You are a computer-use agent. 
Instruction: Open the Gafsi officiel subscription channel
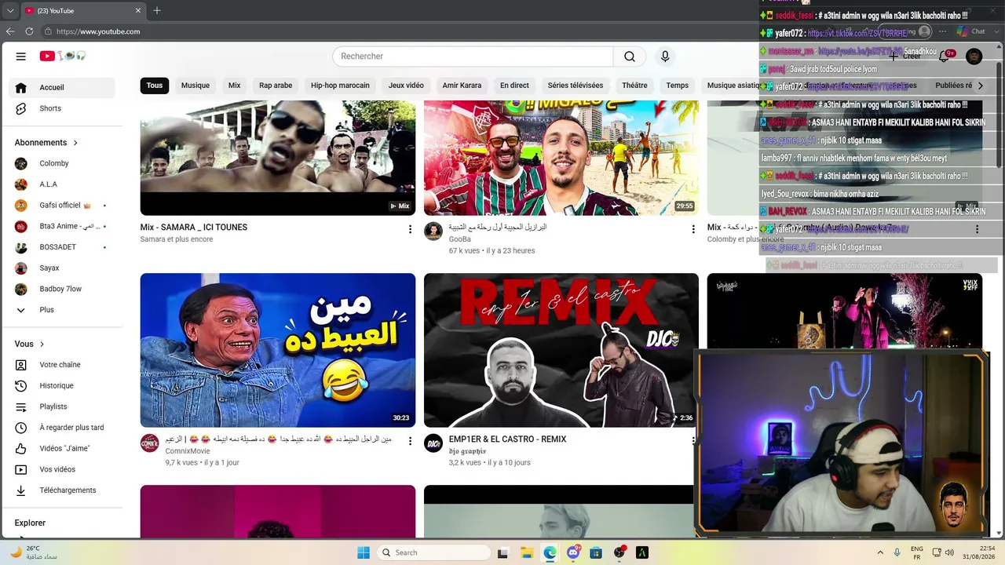click(62, 205)
